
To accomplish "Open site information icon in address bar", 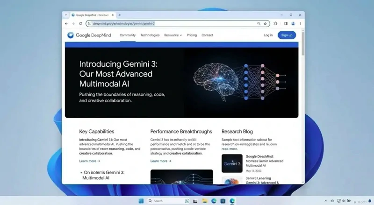I will pos(89,24).
